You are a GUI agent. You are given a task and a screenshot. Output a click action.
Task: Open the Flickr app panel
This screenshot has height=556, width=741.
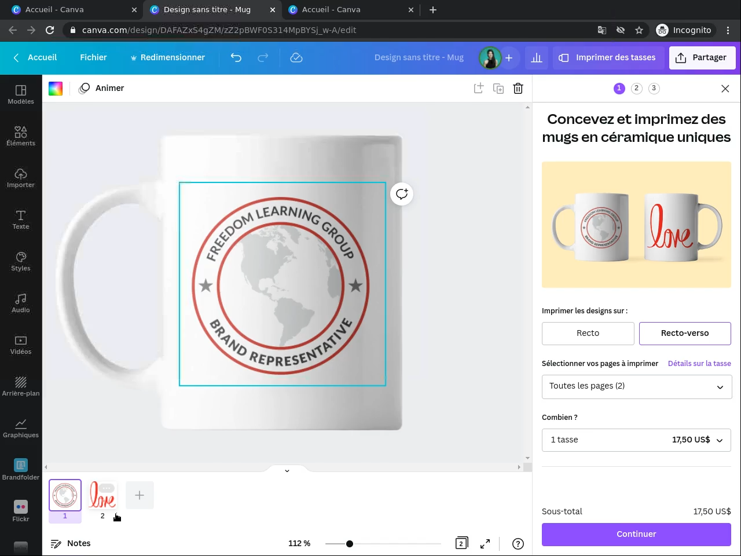pyautogui.click(x=21, y=511)
